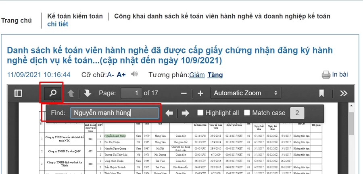Click the article title Danh sách kế toán viên
The image size is (363, 174).
[x=170, y=55]
